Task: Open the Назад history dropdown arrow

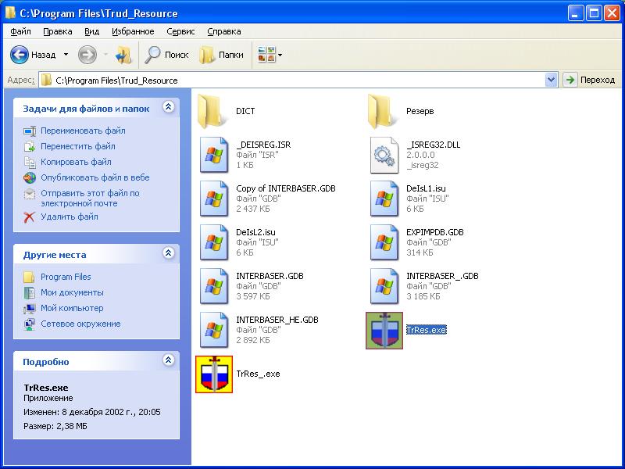Action: tap(66, 55)
